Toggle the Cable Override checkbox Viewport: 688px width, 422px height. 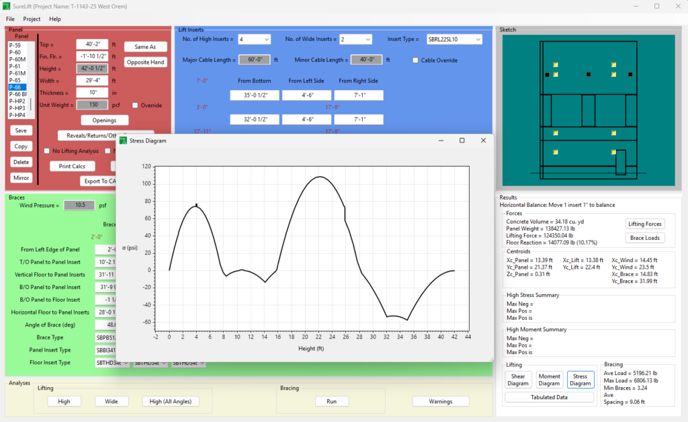(416, 60)
